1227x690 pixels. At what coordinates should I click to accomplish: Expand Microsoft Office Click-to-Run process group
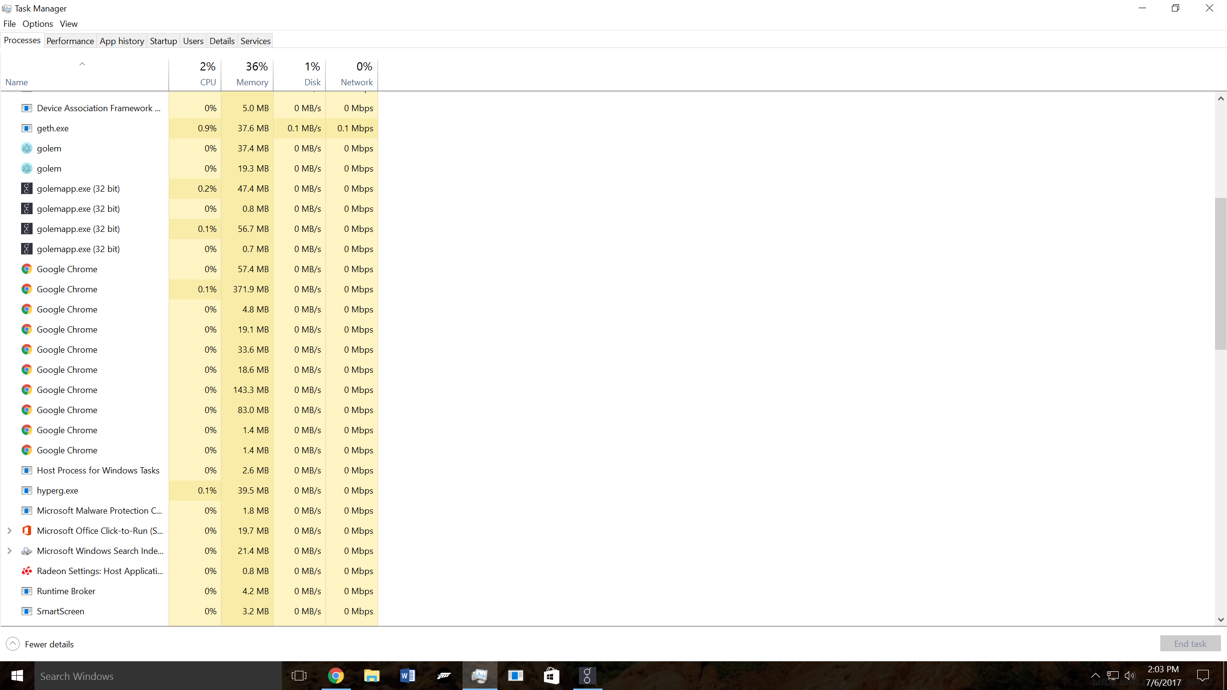pyautogui.click(x=10, y=530)
